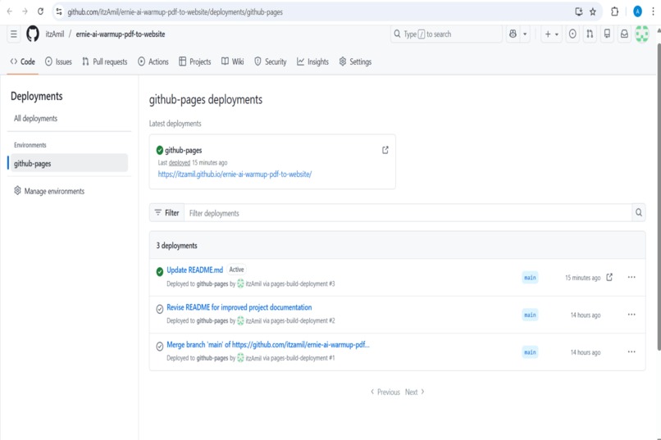Open the repositories icon in the header

point(607,34)
